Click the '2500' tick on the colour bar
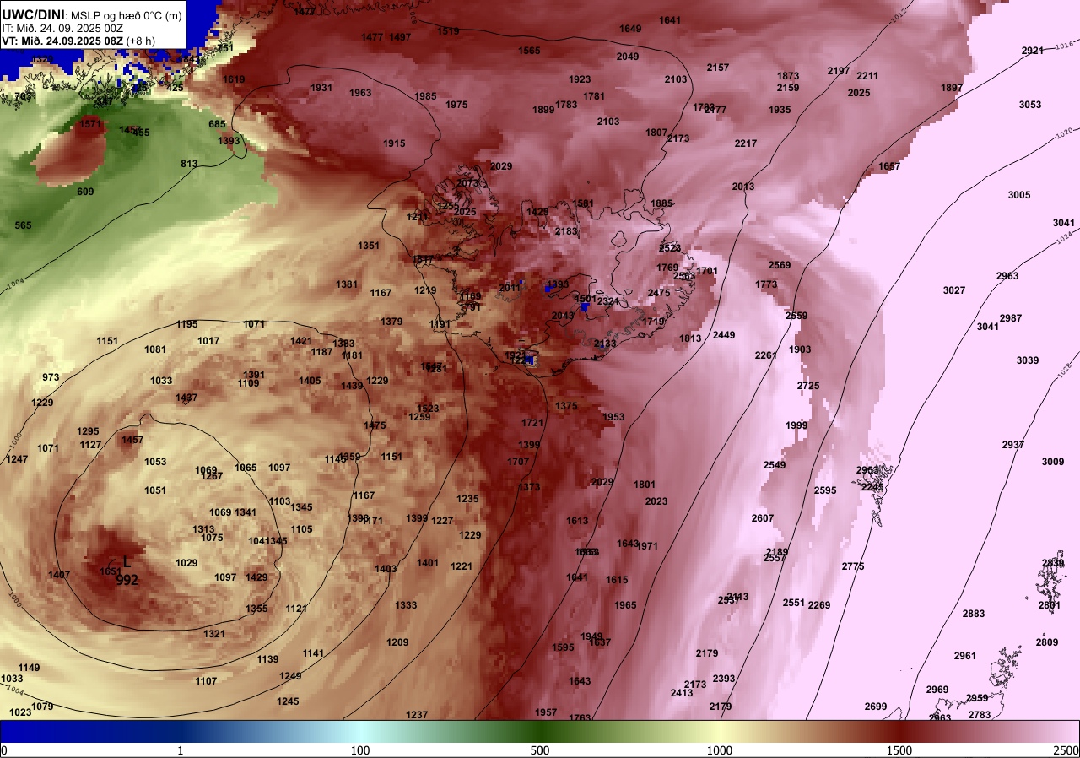 point(1066,750)
